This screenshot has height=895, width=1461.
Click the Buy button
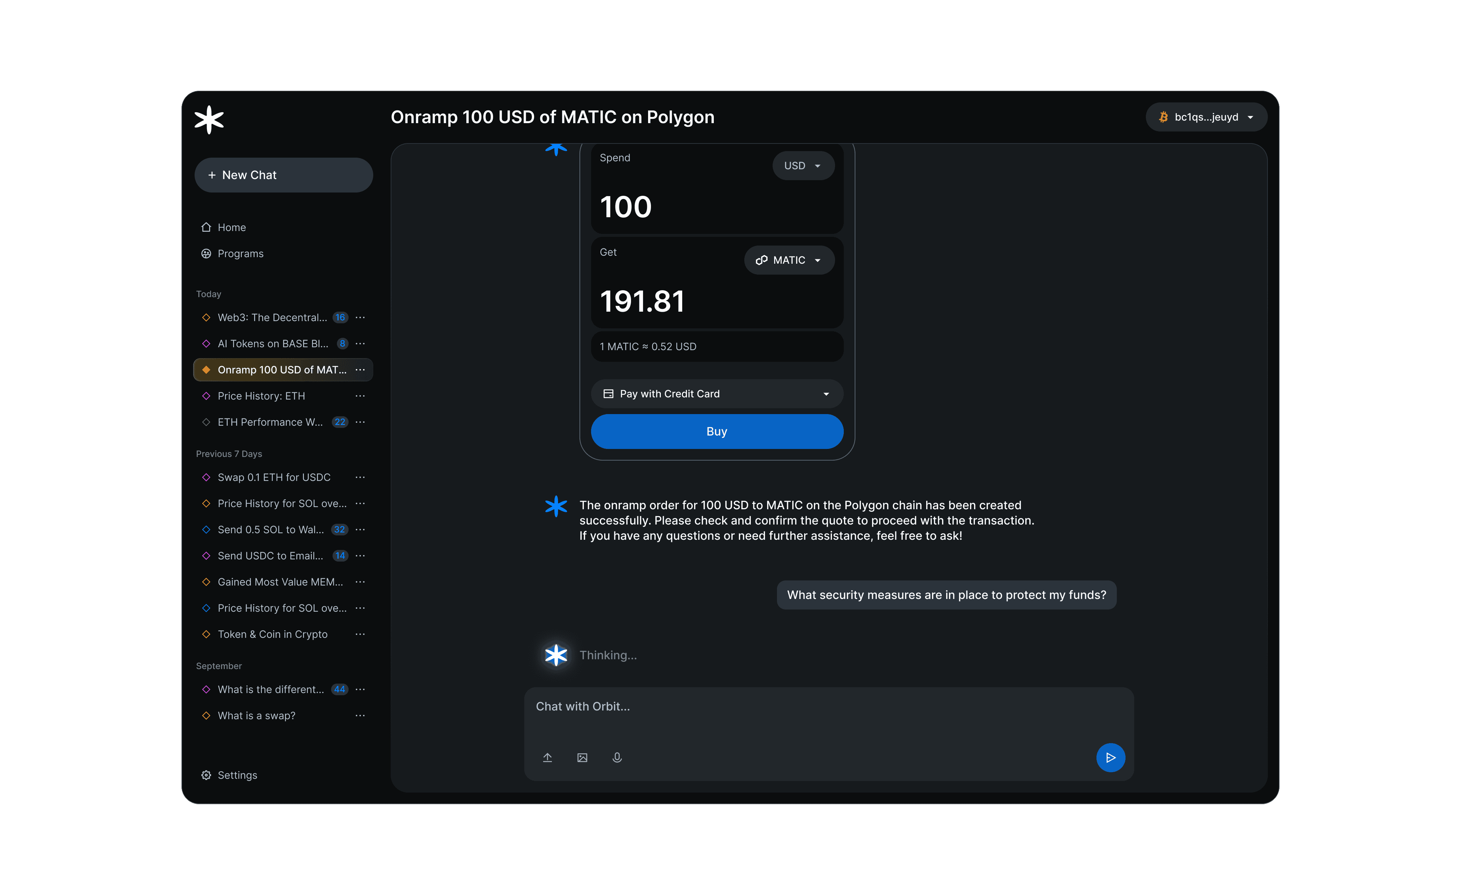click(716, 432)
